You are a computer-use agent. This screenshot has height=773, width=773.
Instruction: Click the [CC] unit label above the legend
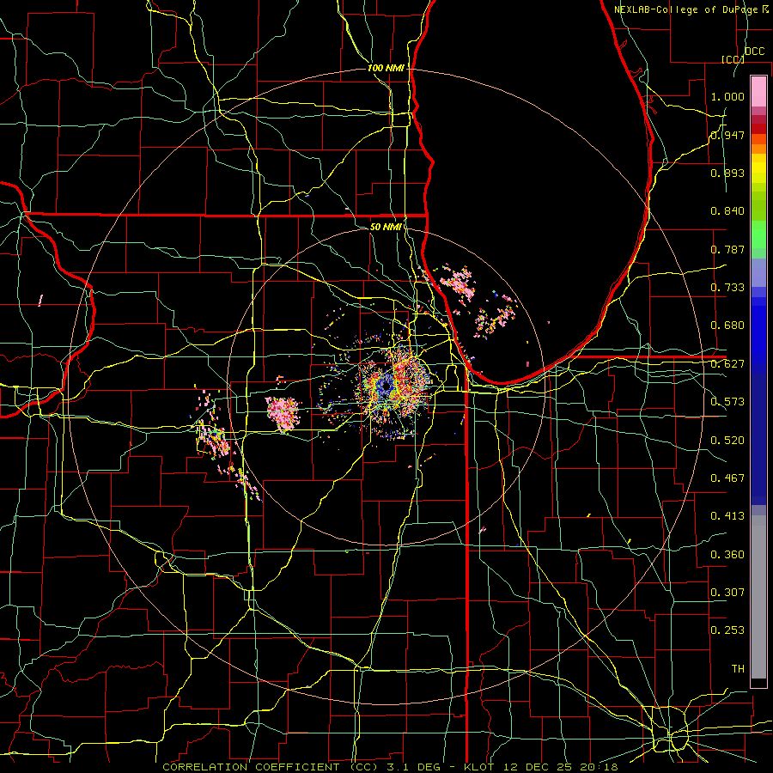click(x=733, y=59)
